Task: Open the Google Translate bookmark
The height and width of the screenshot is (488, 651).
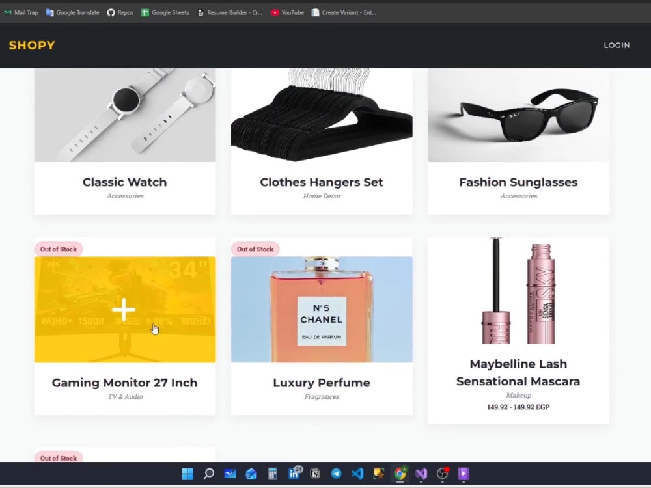Action: (x=73, y=12)
